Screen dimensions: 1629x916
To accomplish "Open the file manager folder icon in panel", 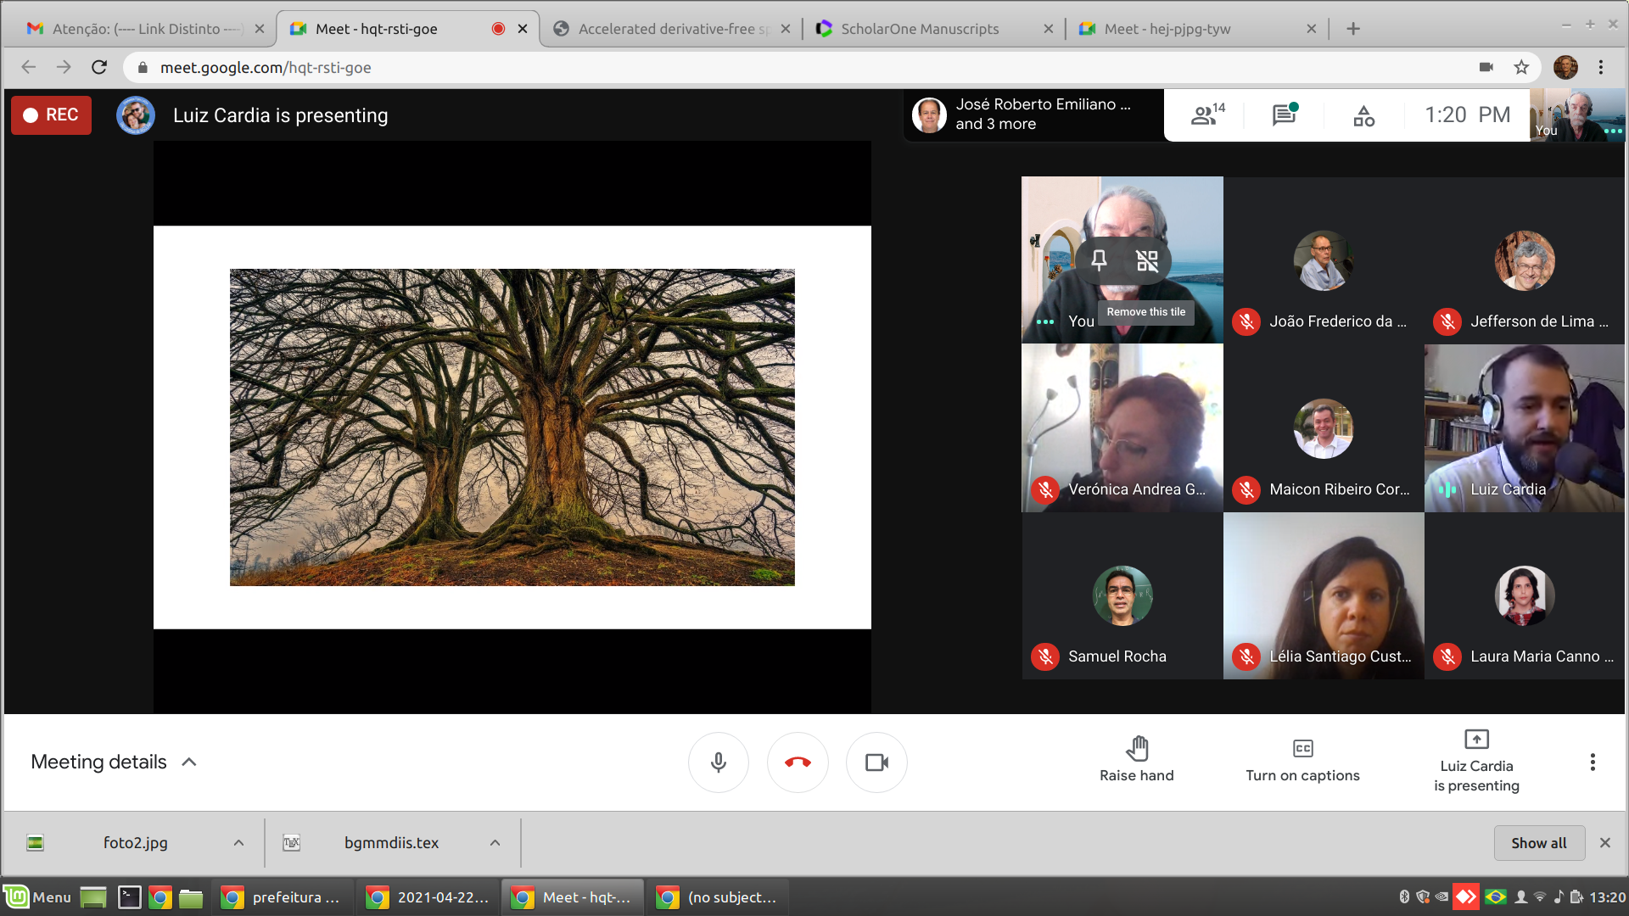I will point(191,897).
